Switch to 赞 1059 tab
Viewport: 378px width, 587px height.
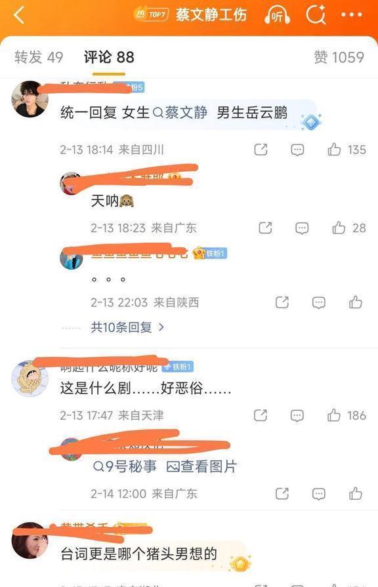pos(339,57)
